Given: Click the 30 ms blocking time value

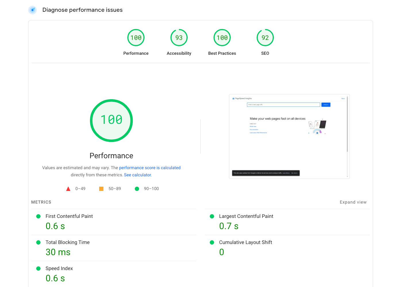Looking at the screenshot, I should pos(58,252).
